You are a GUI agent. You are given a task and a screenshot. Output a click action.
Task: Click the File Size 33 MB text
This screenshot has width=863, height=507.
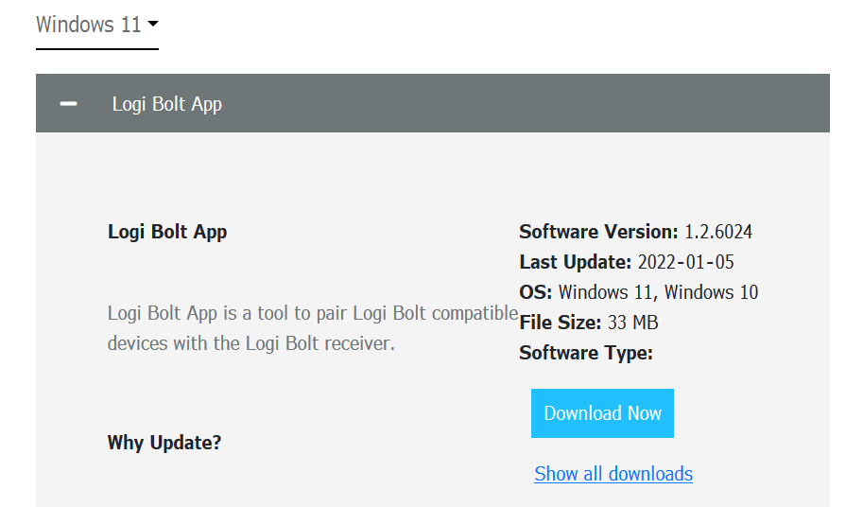pos(588,323)
